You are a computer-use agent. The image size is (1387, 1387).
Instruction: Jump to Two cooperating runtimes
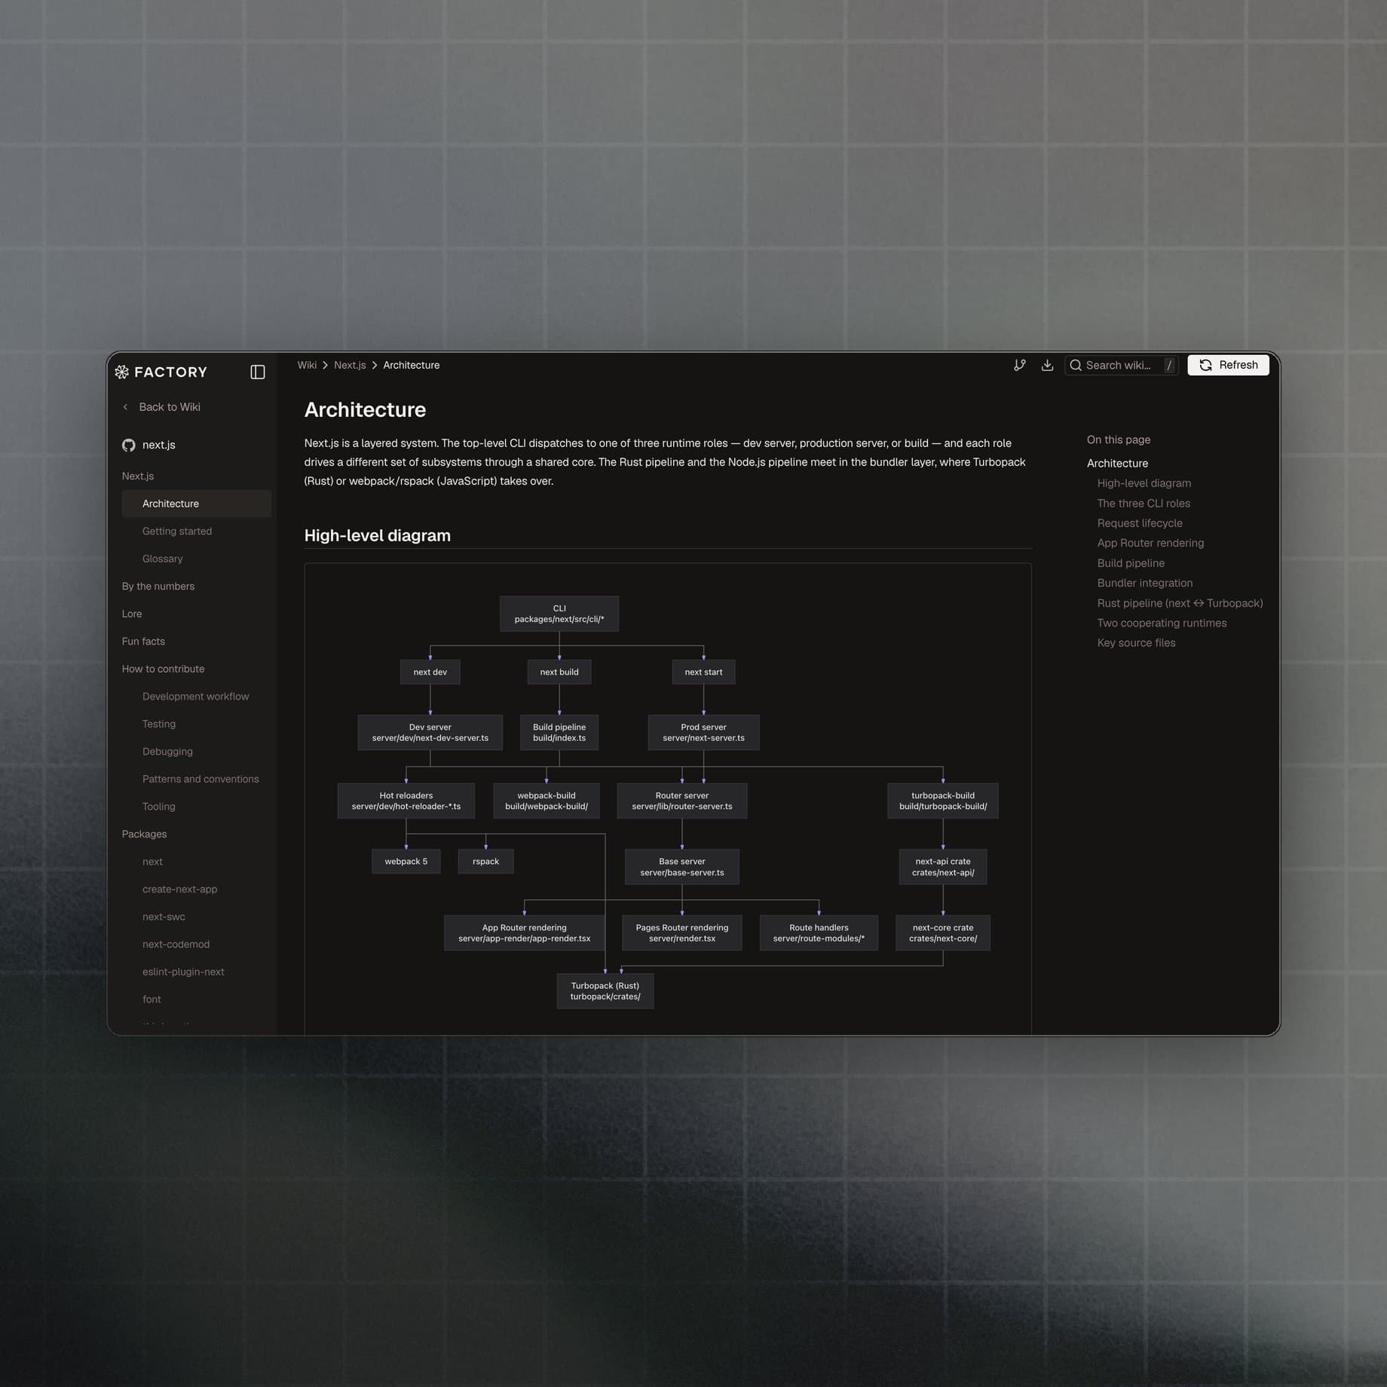pyautogui.click(x=1162, y=623)
